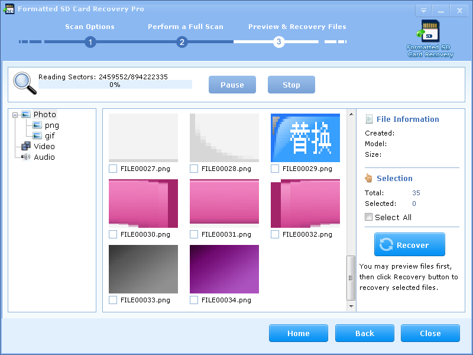
Task: Collapse the Photo tree node
Action: tap(15, 115)
